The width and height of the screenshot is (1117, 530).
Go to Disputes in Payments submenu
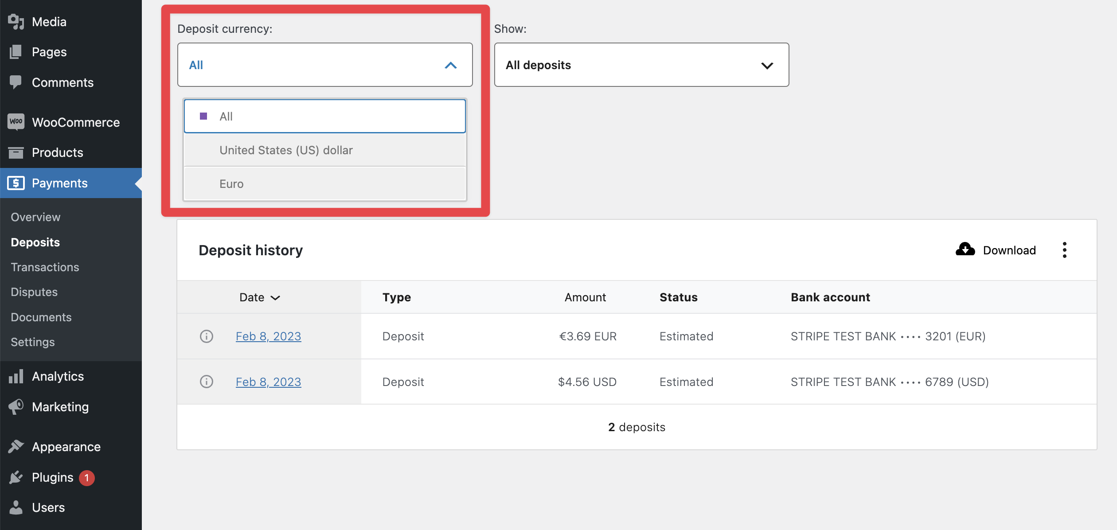coord(34,292)
